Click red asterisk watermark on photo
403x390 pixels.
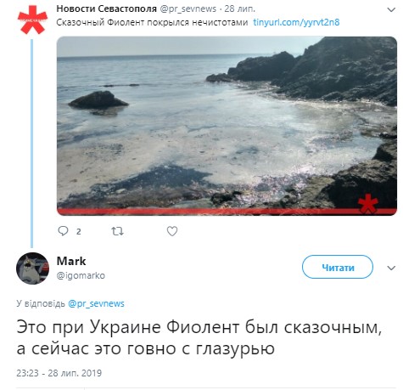point(368,204)
